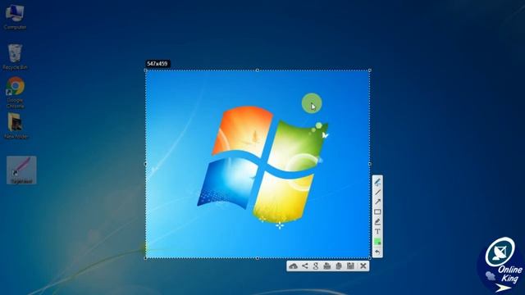Save the screenshot to disk
525x295 pixels.
pos(350,266)
